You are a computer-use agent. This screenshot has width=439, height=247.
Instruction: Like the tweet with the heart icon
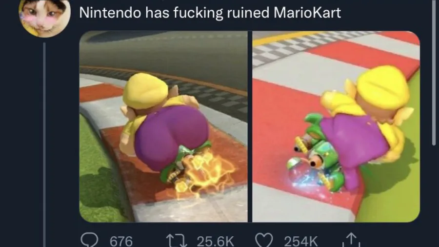(x=264, y=240)
